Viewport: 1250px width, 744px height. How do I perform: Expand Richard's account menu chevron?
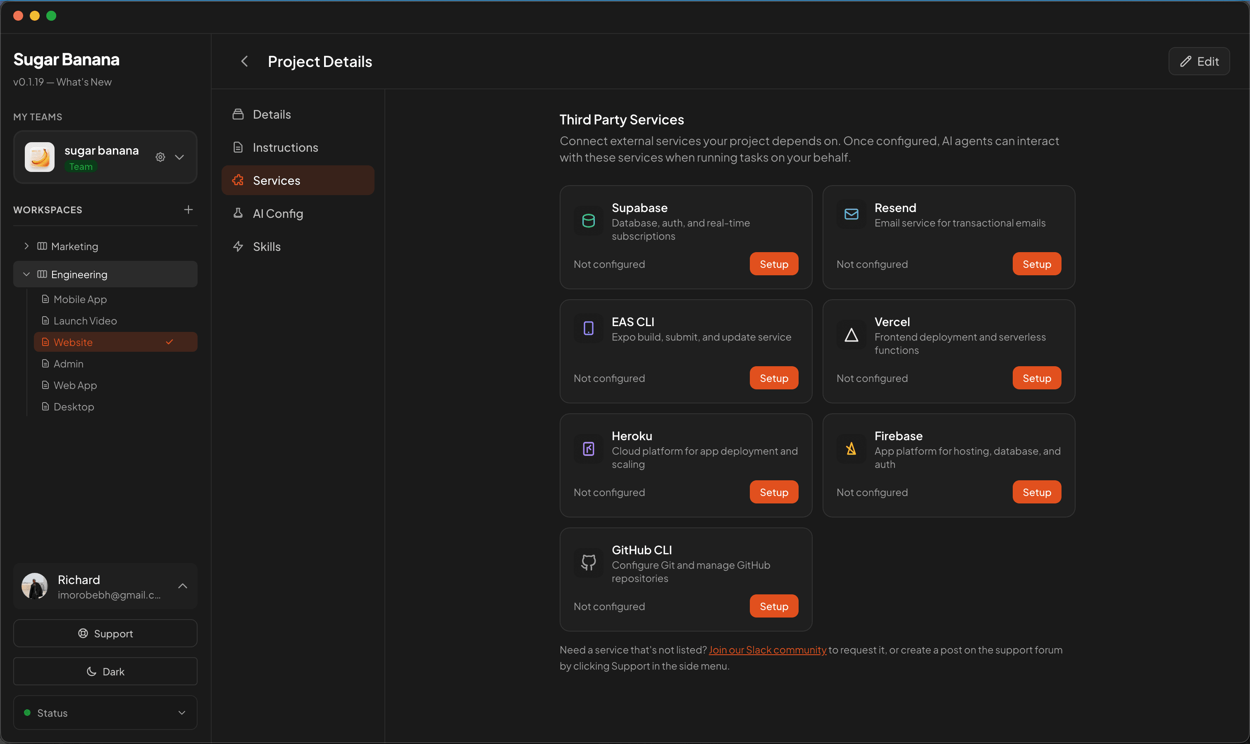pos(183,586)
